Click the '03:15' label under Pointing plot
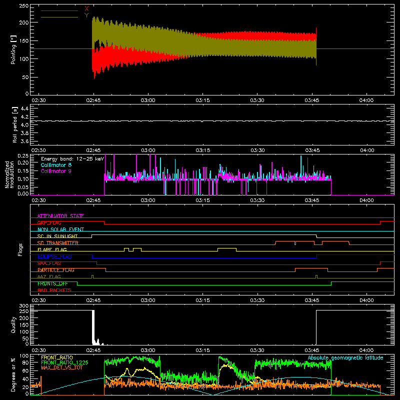 203,100
